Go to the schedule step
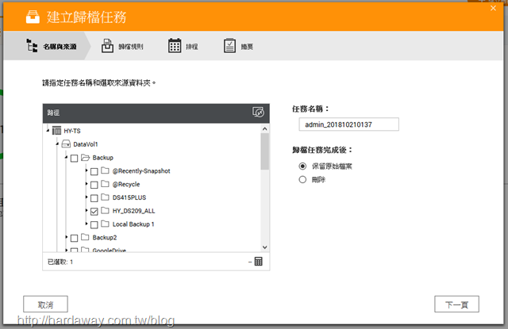Viewport: 508px width, 329px height. click(183, 46)
